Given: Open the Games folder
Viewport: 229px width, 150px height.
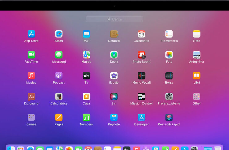Looking at the screenshot, I should tap(31, 117).
